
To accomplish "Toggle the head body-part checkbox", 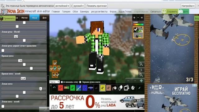I will pyautogui.click(x=55, y=63).
